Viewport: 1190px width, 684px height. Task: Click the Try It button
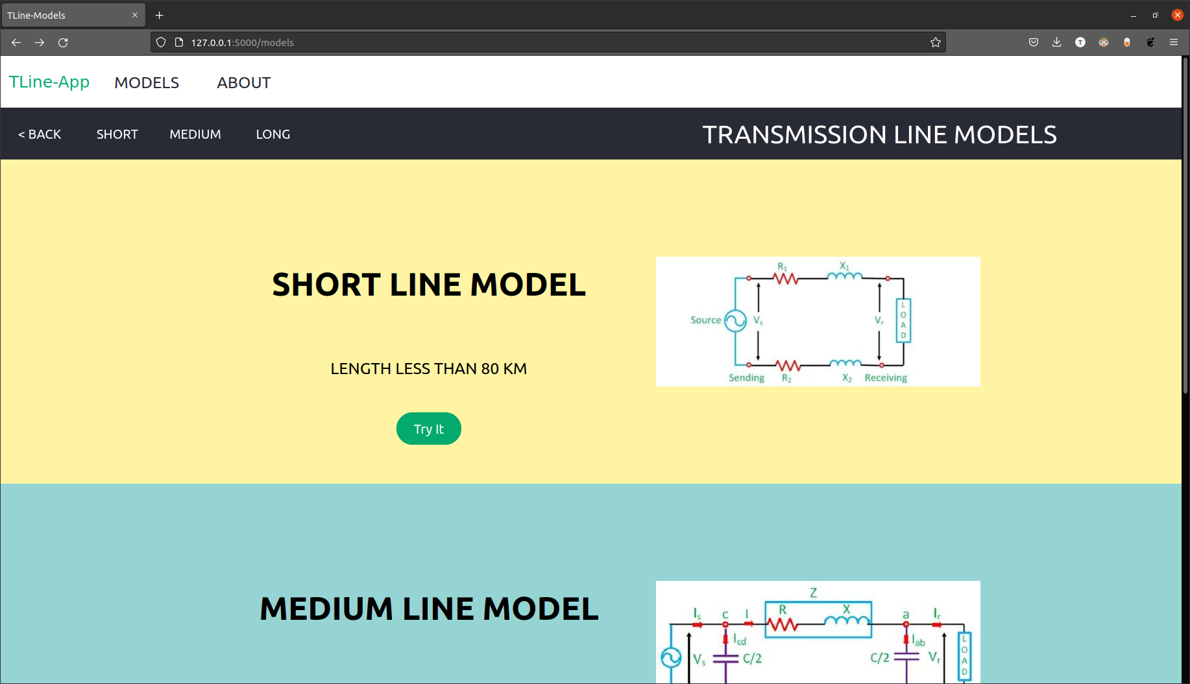coord(429,429)
